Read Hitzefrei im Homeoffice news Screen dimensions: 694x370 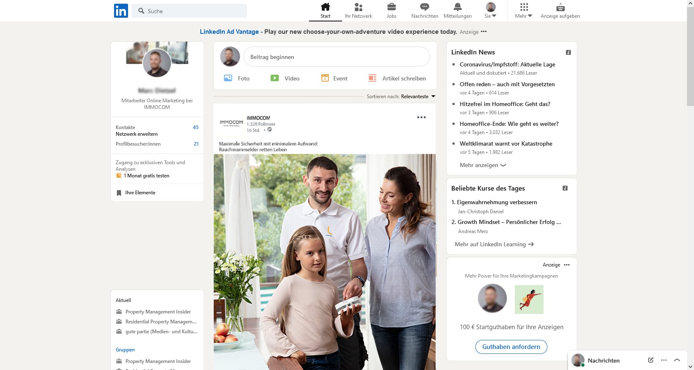click(x=505, y=104)
